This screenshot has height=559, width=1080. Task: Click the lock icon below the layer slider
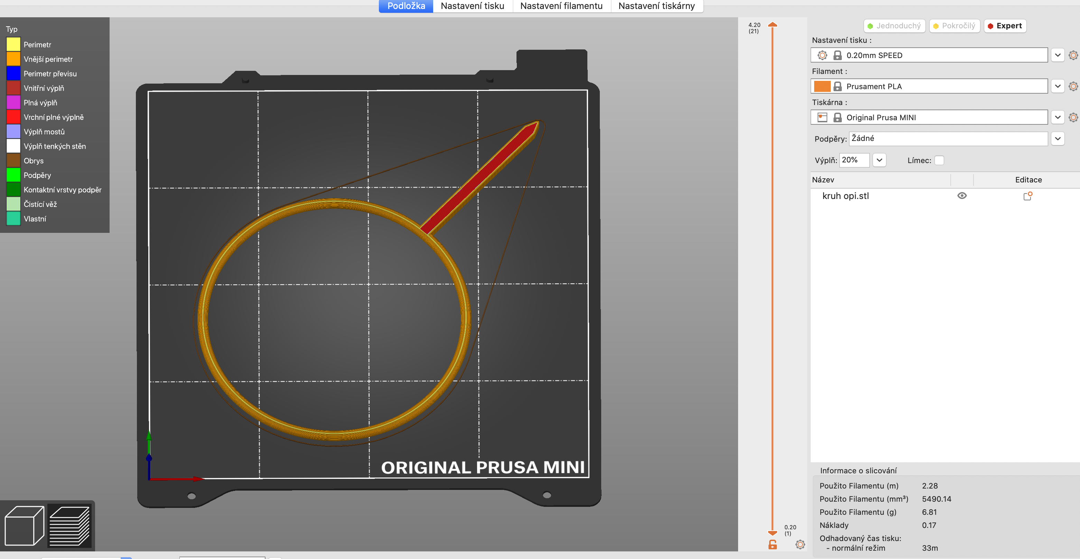tap(772, 544)
